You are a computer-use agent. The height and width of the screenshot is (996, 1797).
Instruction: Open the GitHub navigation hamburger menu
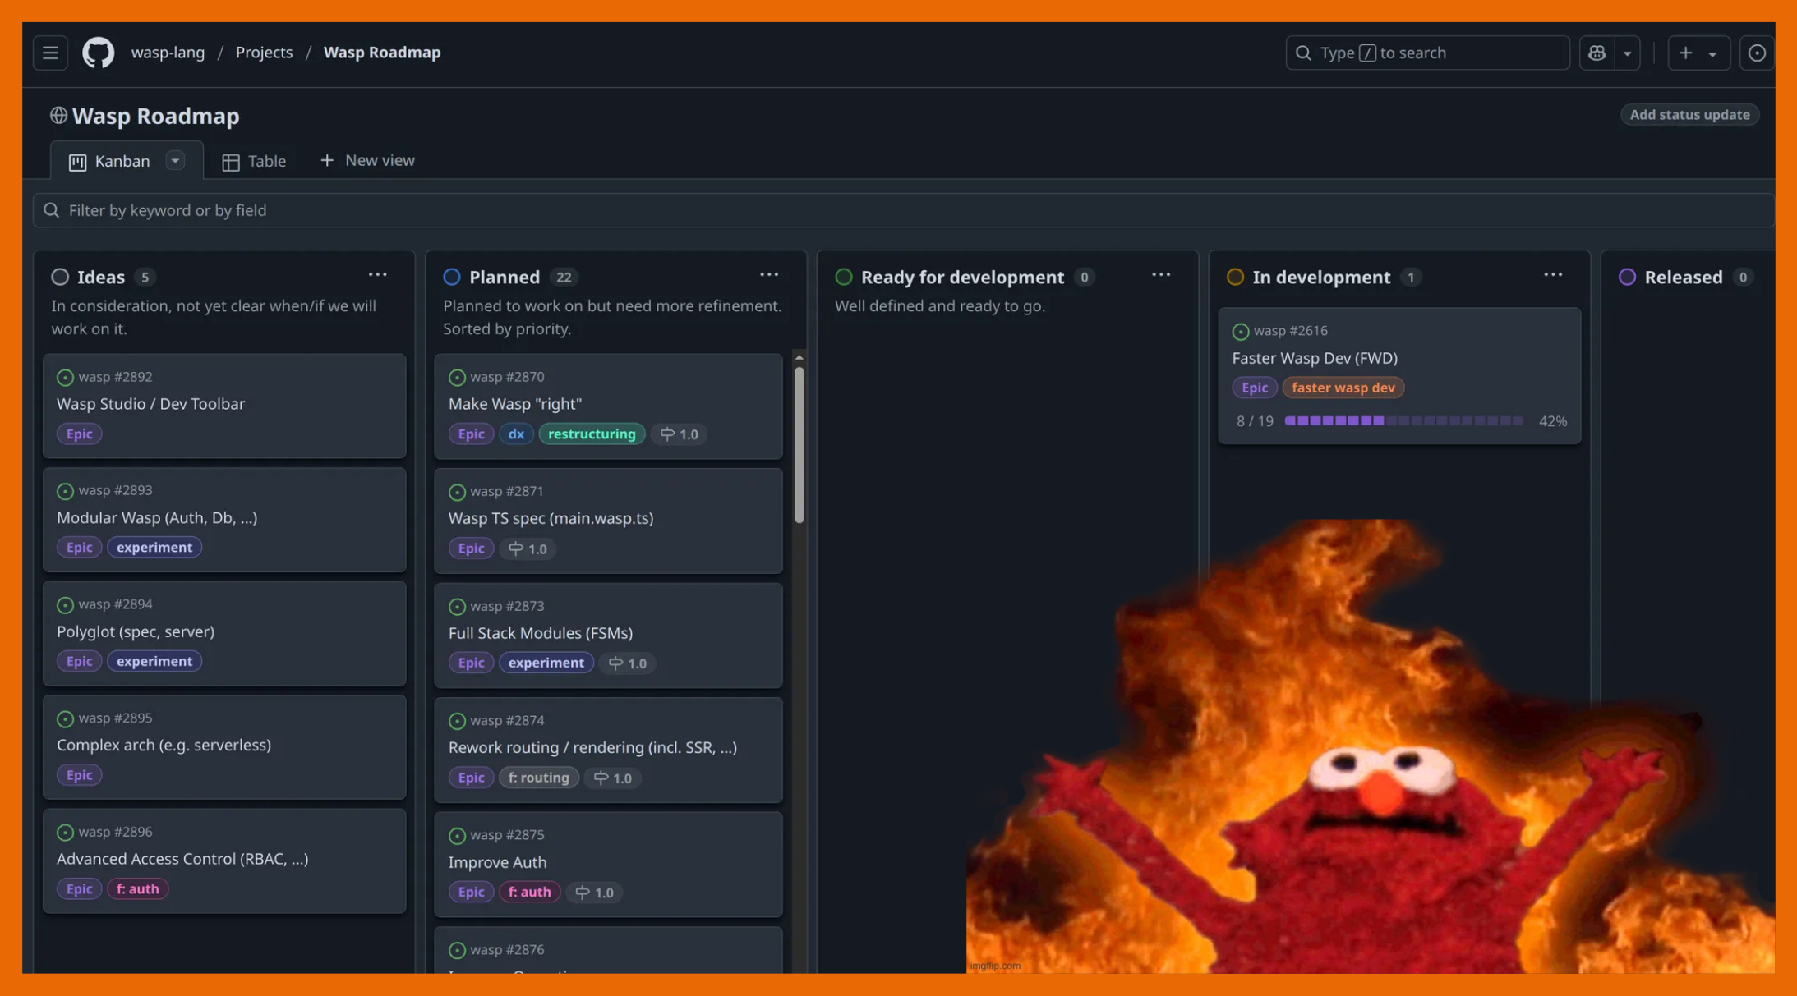pyautogui.click(x=49, y=52)
